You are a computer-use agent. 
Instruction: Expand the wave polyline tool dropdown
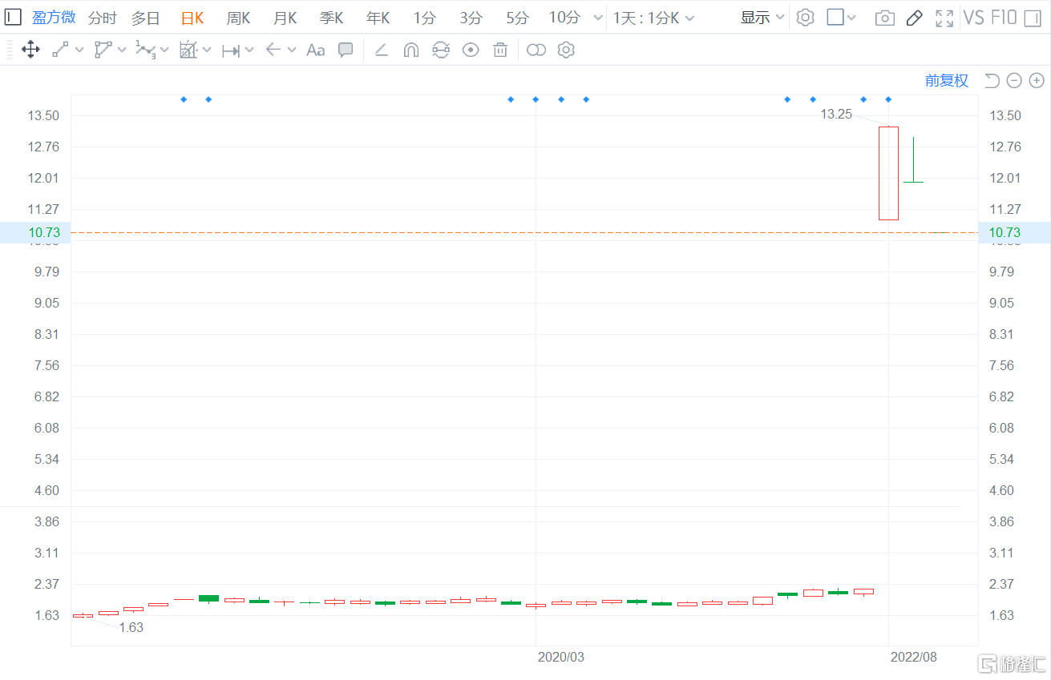click(x=164, y=50)
